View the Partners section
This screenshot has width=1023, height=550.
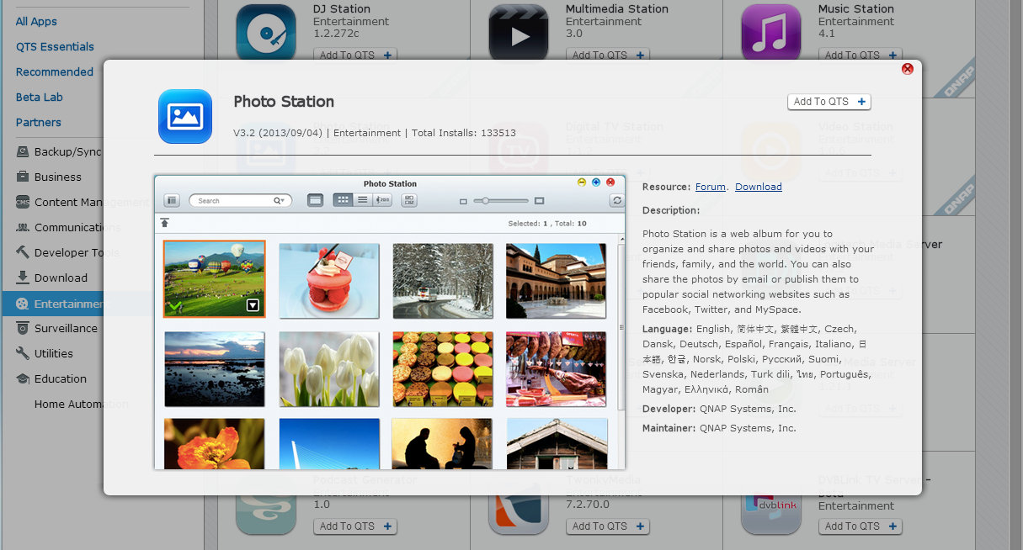[x=38, y=122]
